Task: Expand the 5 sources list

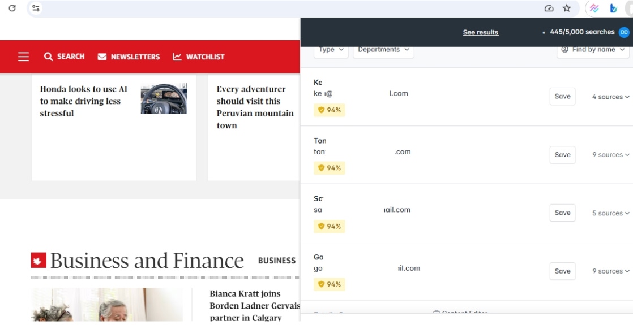Action: [610, 213]
